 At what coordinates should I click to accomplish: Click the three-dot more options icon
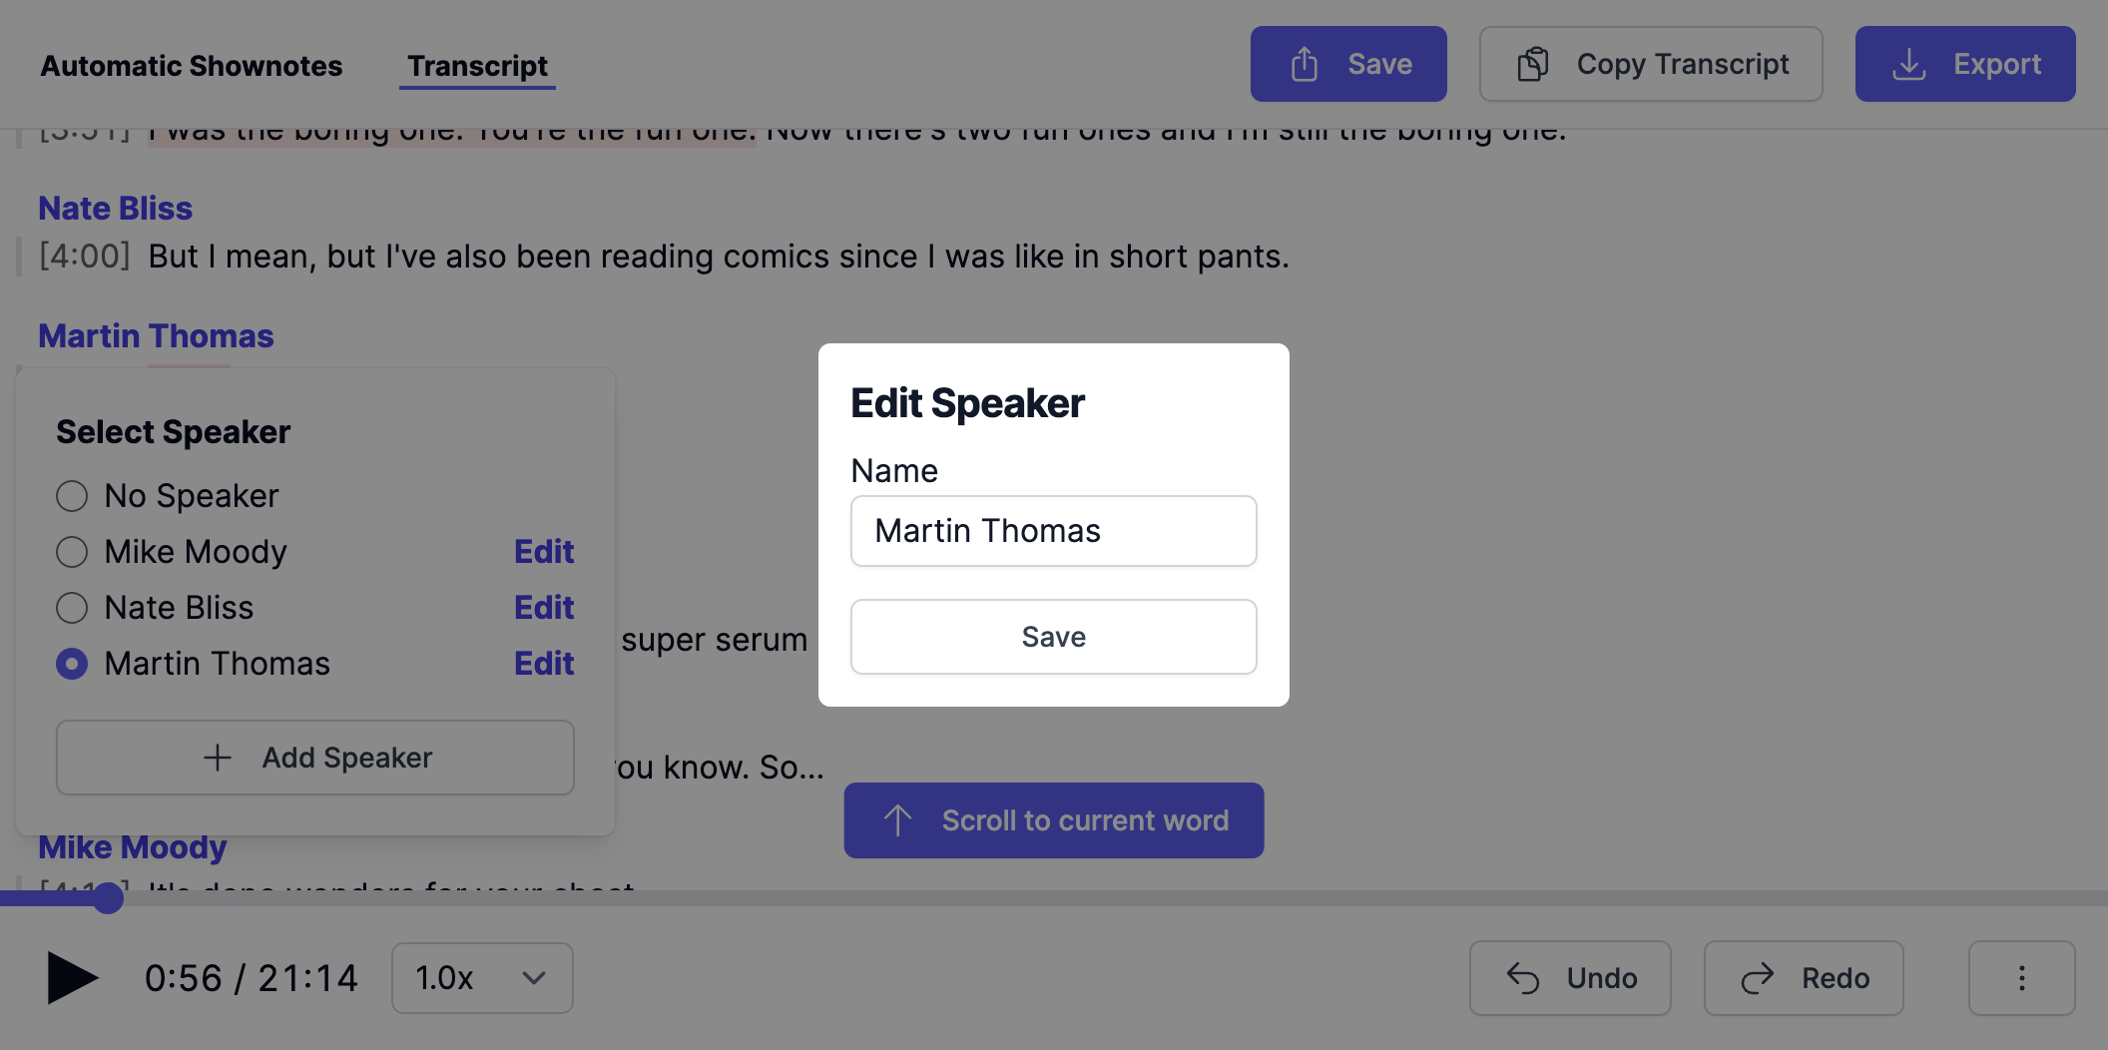2022,978
